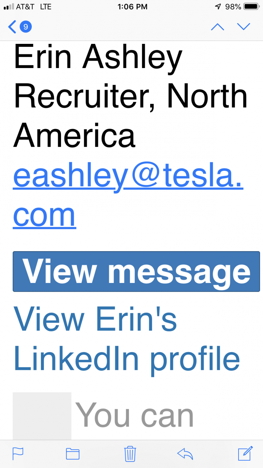Open reply options with the reply arrow
Screen dimensions: 263x468
[185, 454]
